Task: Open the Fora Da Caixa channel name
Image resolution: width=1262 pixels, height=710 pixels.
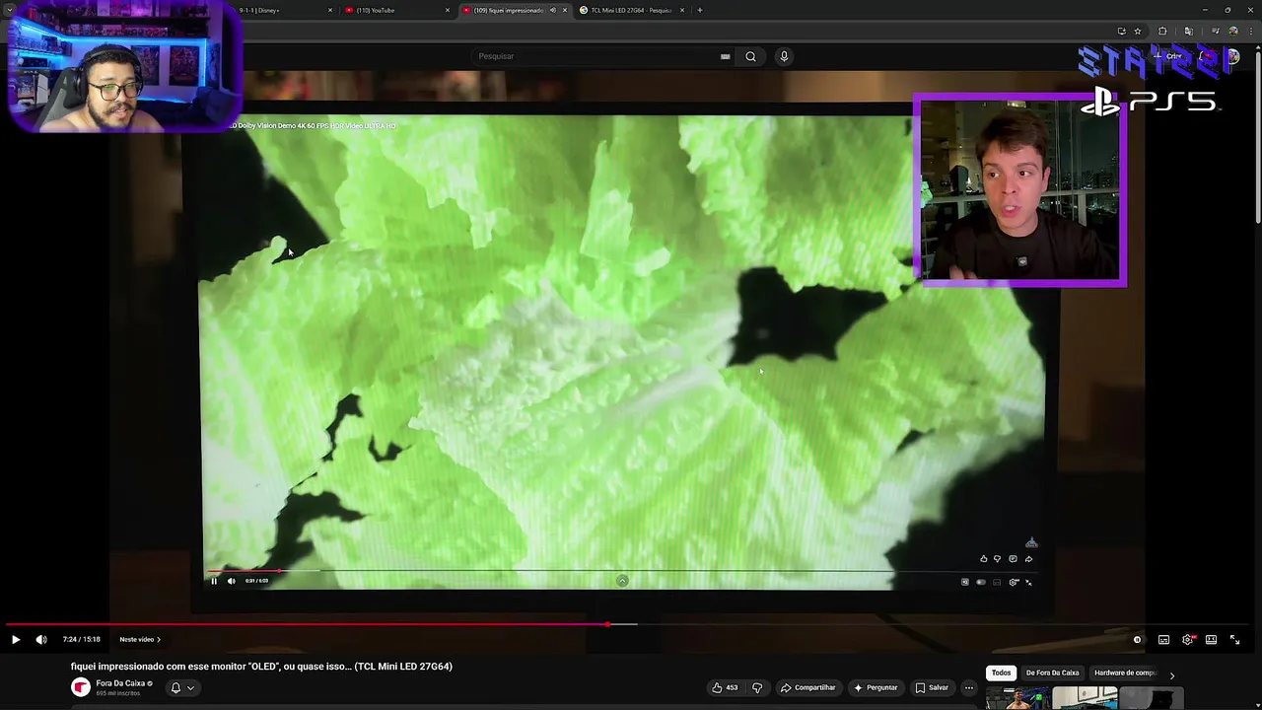Action: [120, 683]
